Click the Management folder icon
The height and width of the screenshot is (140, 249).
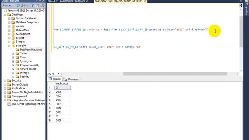pyautogui.click(x=9, y=96)
